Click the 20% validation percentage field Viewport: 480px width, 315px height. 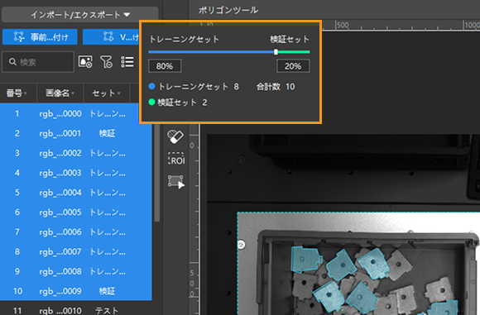coord(293,66)
